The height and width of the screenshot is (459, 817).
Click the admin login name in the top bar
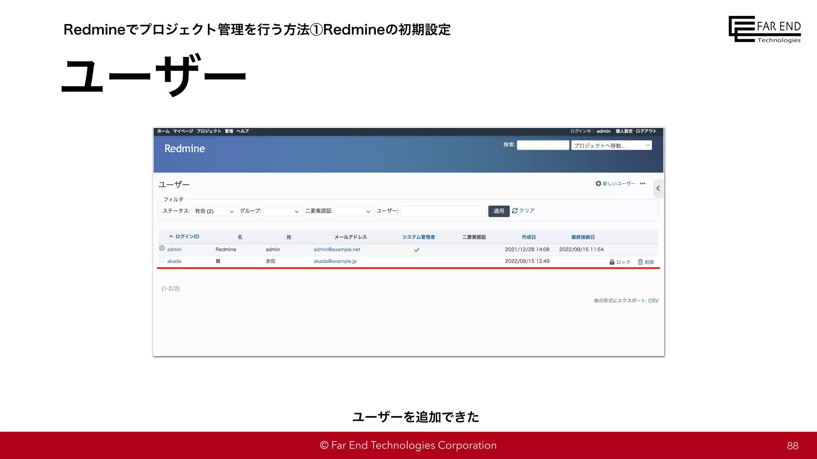[x=604, y=131]
